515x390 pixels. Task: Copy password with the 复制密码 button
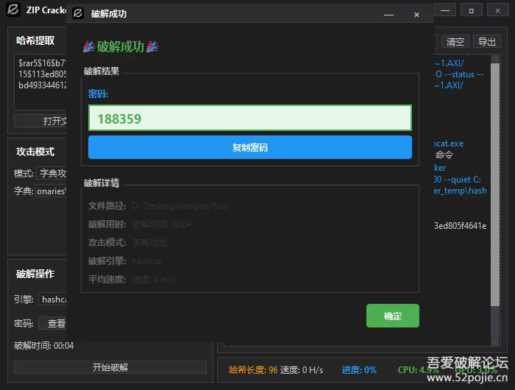click(x=250, y=147)
